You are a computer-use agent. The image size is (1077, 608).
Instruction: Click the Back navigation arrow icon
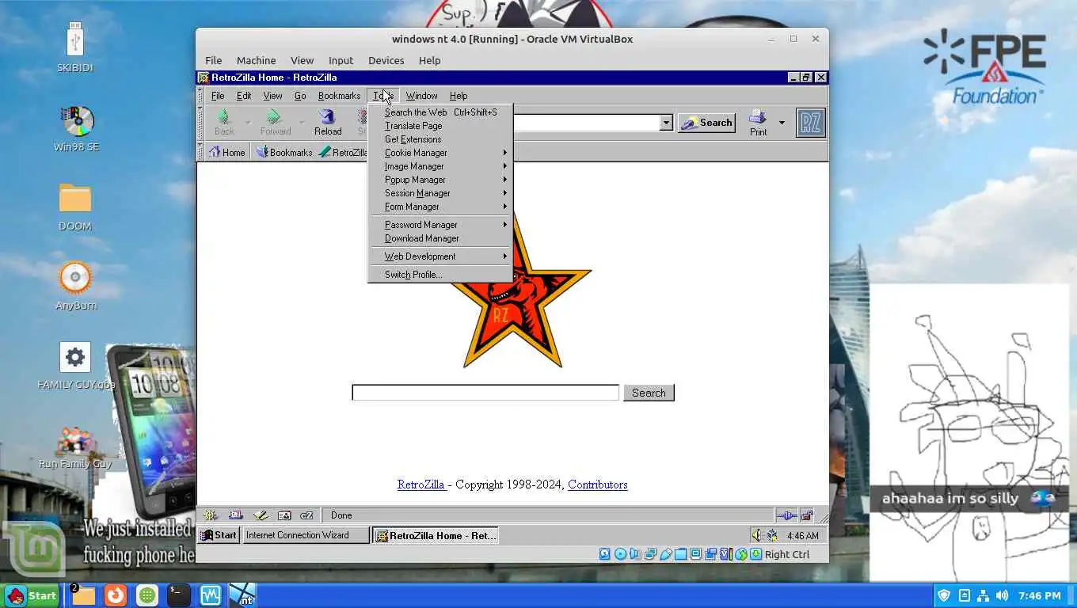pos(224,117)
